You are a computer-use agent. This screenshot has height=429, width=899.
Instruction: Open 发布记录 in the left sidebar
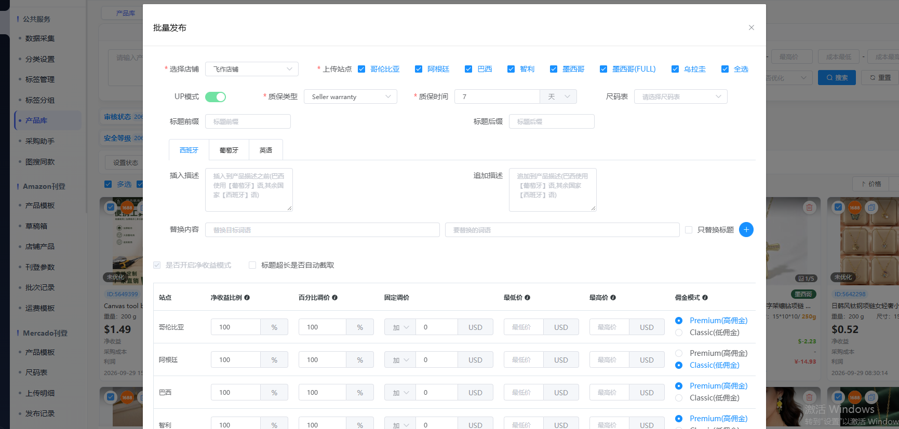[x=40, y=413]
